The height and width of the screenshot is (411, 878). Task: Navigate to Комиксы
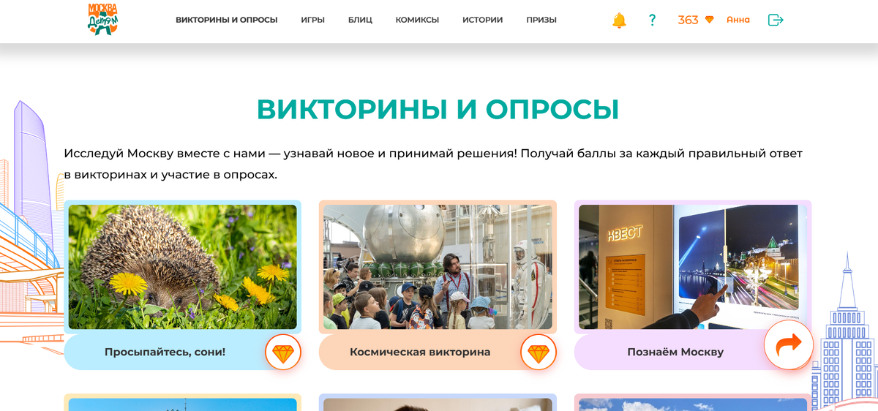point(417,20)
